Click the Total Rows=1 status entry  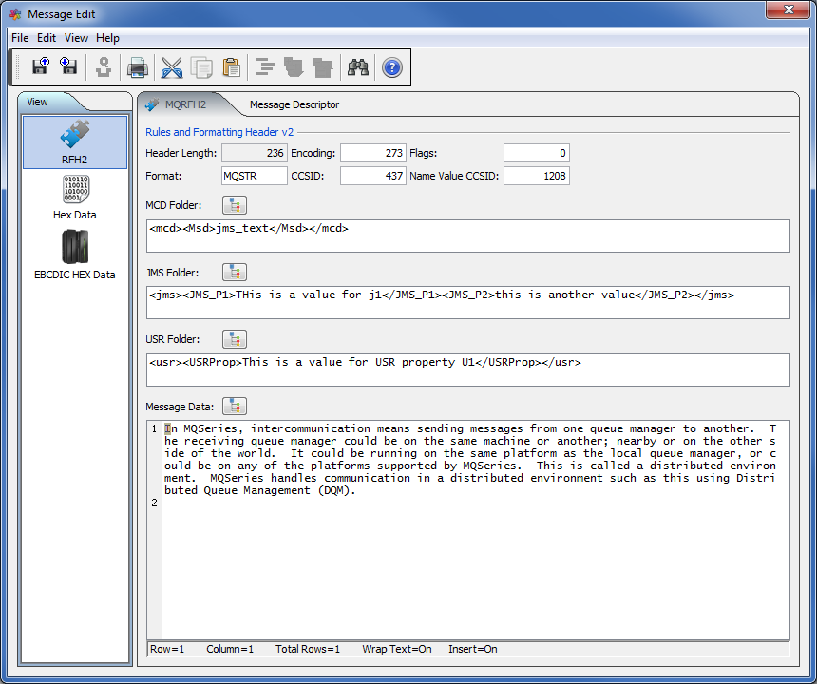coord(308,649)
